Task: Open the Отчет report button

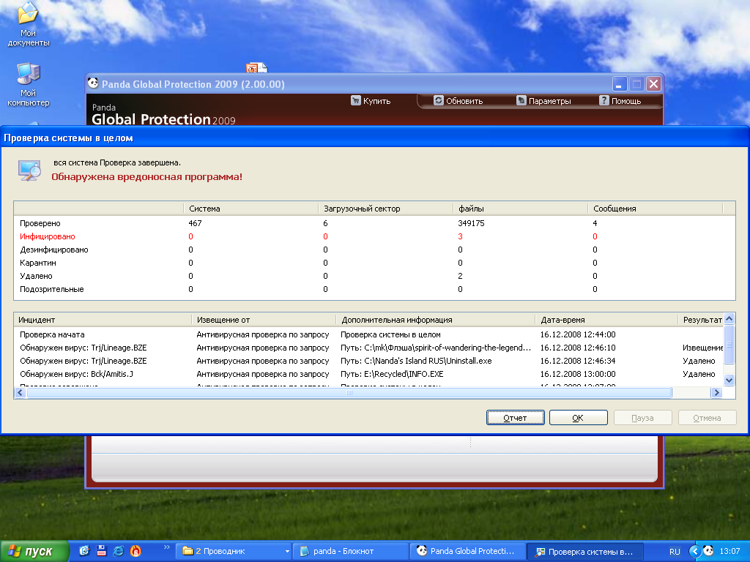Action: click(x=515, y=418)
